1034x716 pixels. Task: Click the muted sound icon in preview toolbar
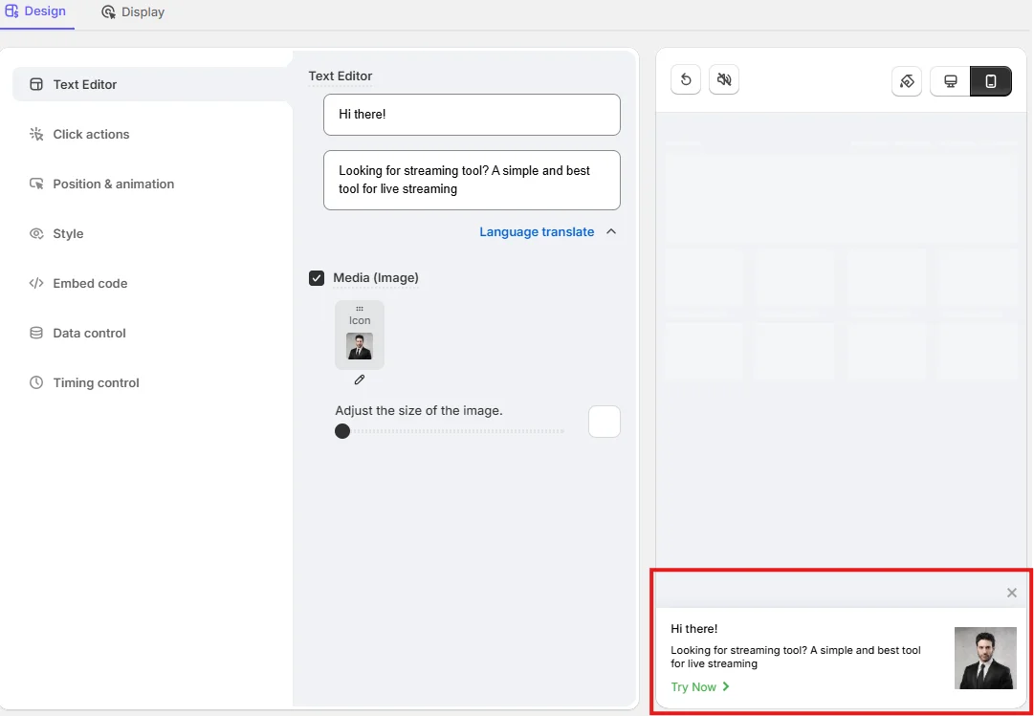point(724,80)
